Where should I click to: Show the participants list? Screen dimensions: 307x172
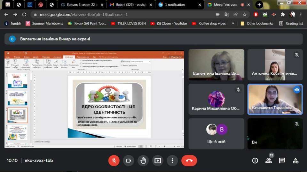coord(268,161)
